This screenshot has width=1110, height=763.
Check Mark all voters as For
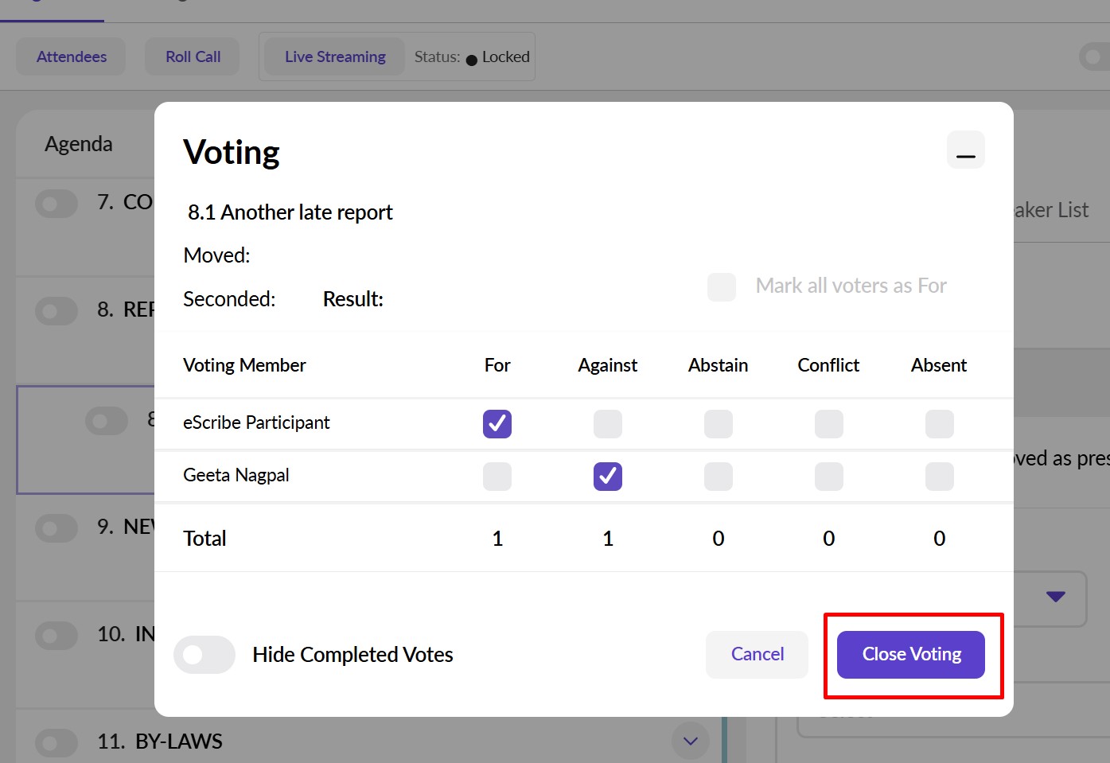[x=722, y=286]
